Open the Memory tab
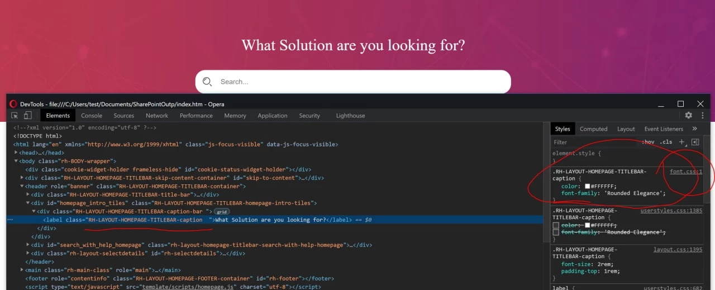Screen dimensions: 715x290 pos(235,116)
